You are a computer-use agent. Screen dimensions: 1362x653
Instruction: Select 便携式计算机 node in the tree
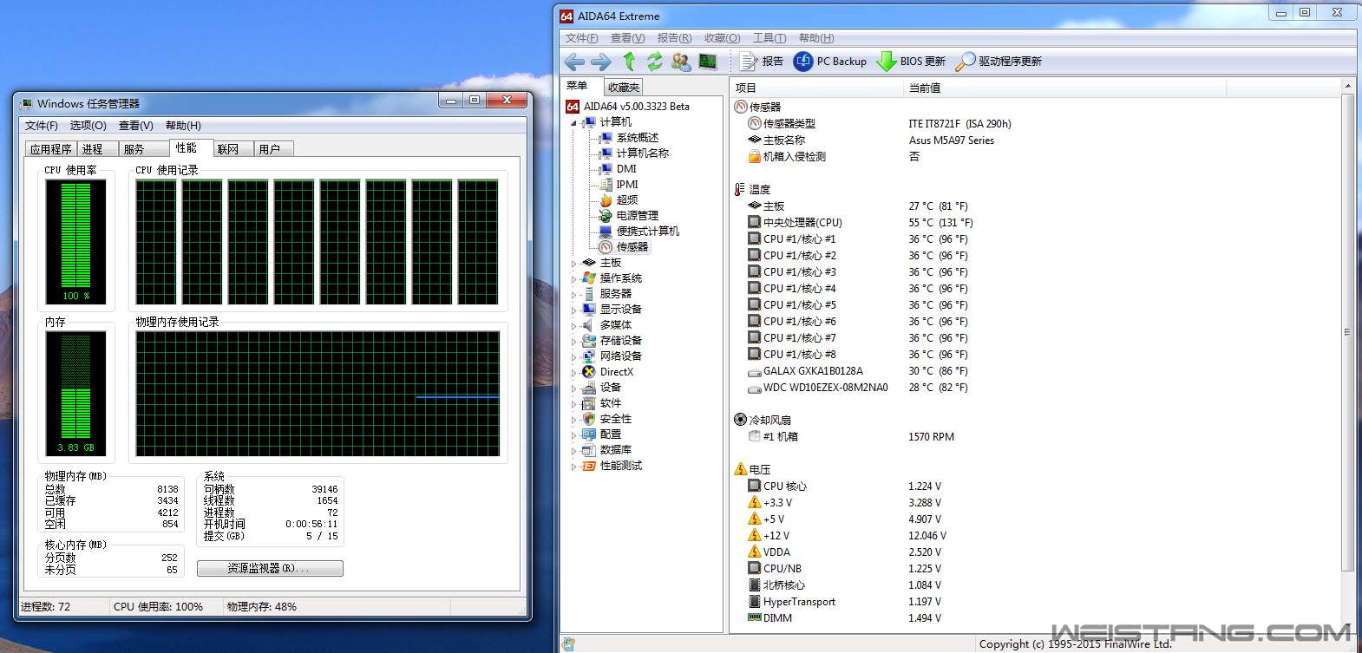pyautogui.click(x=648, y=232)
